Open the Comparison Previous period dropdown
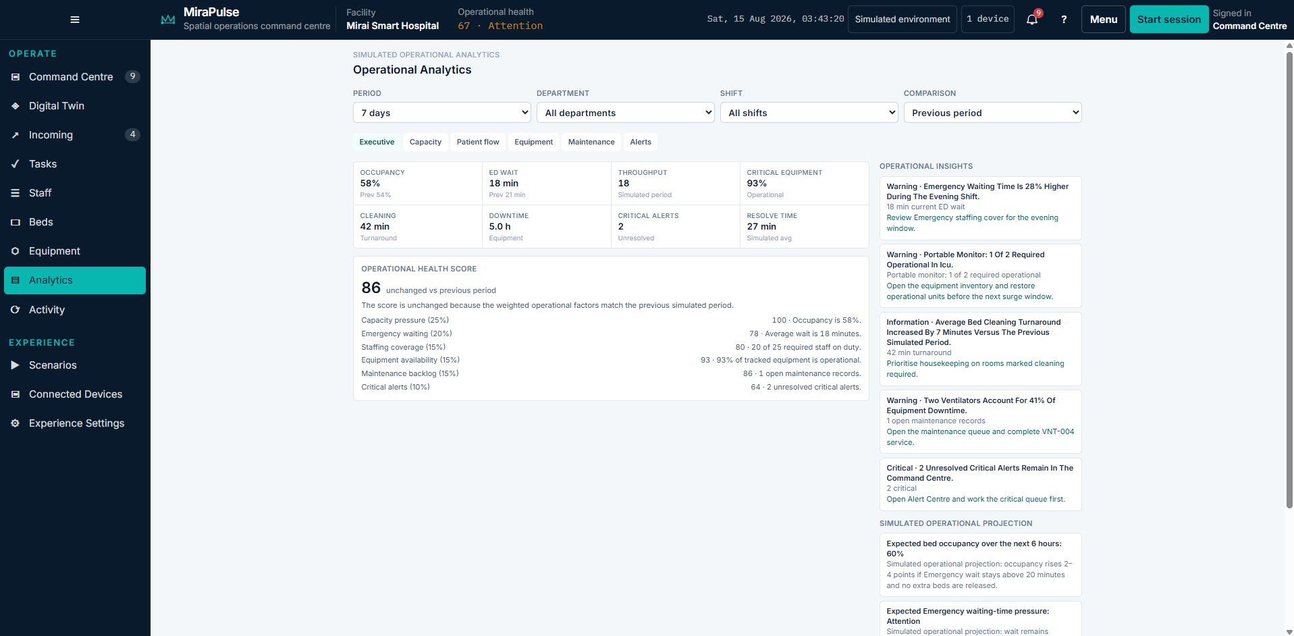 (993, 113)
